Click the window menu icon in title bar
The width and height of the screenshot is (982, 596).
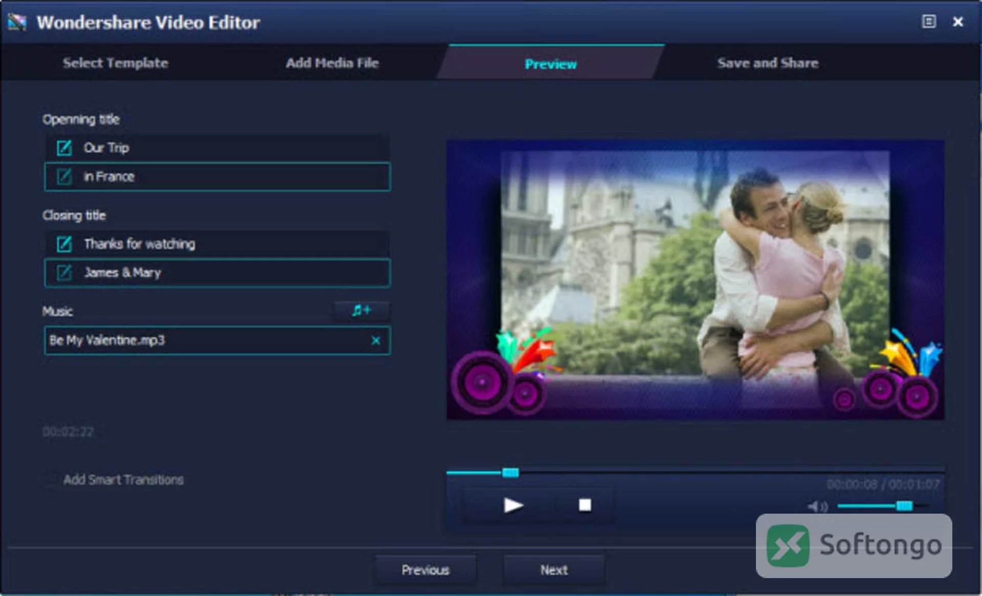[x=929, y=21]
